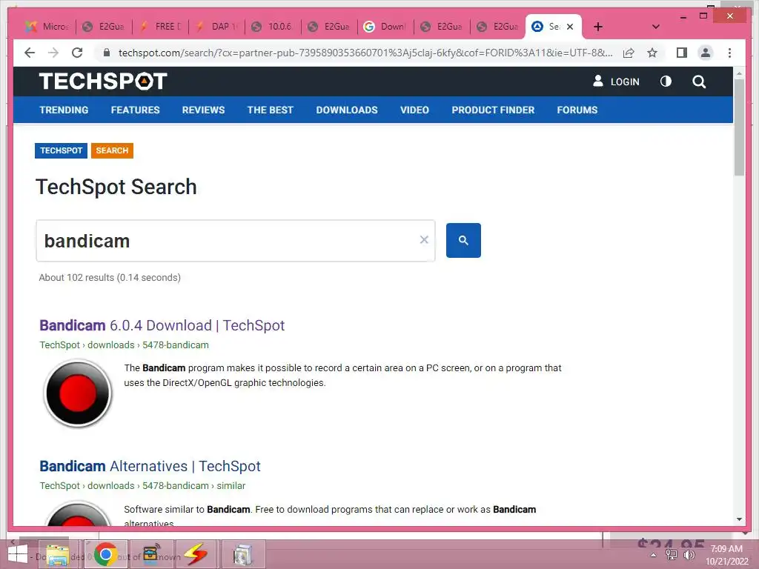This screenshot has height=569, width=759.
Task: Switch to the 10.0.6 tab
Action: tap(274, 27)
